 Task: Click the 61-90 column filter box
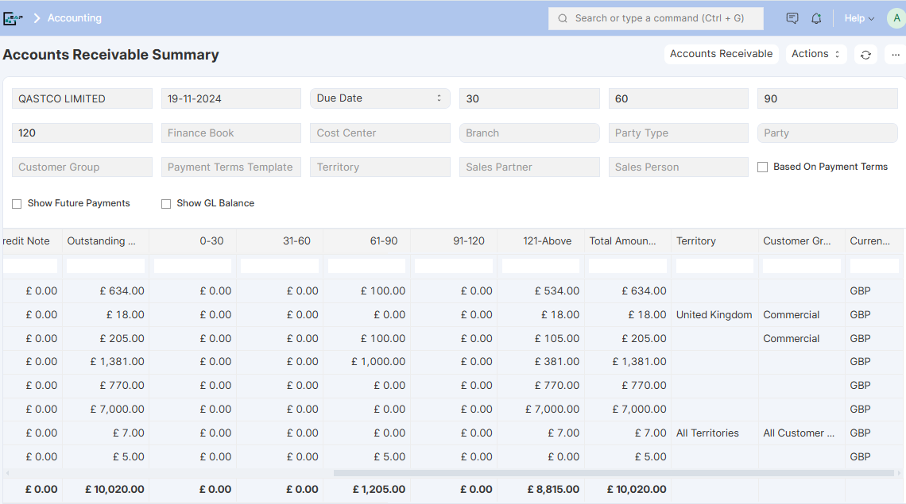(x=367, y=266)
